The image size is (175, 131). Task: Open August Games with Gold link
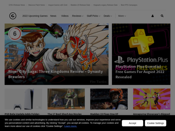pos(58,5)
